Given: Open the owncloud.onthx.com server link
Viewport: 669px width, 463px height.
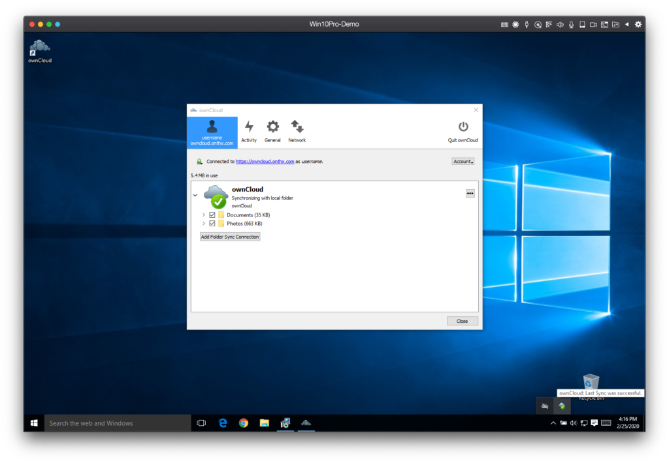Looking at the screenshot, I should (x=265, y=162).
